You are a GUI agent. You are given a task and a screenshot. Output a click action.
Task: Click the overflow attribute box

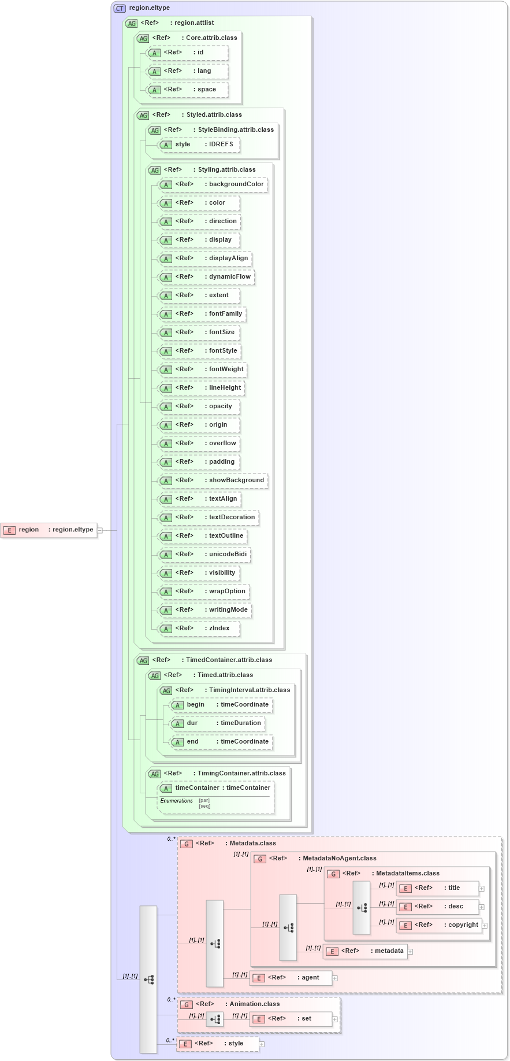(x=199, y=443)
